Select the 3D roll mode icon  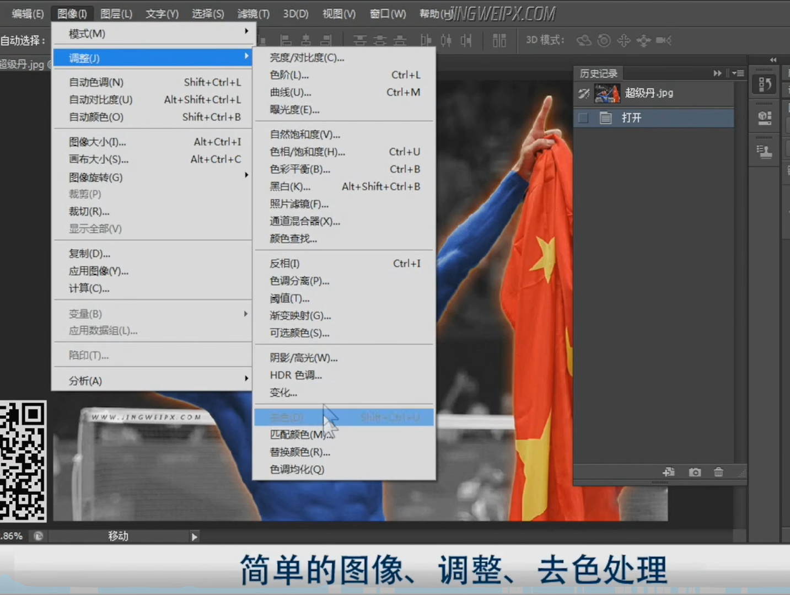[x=604, y=40]
